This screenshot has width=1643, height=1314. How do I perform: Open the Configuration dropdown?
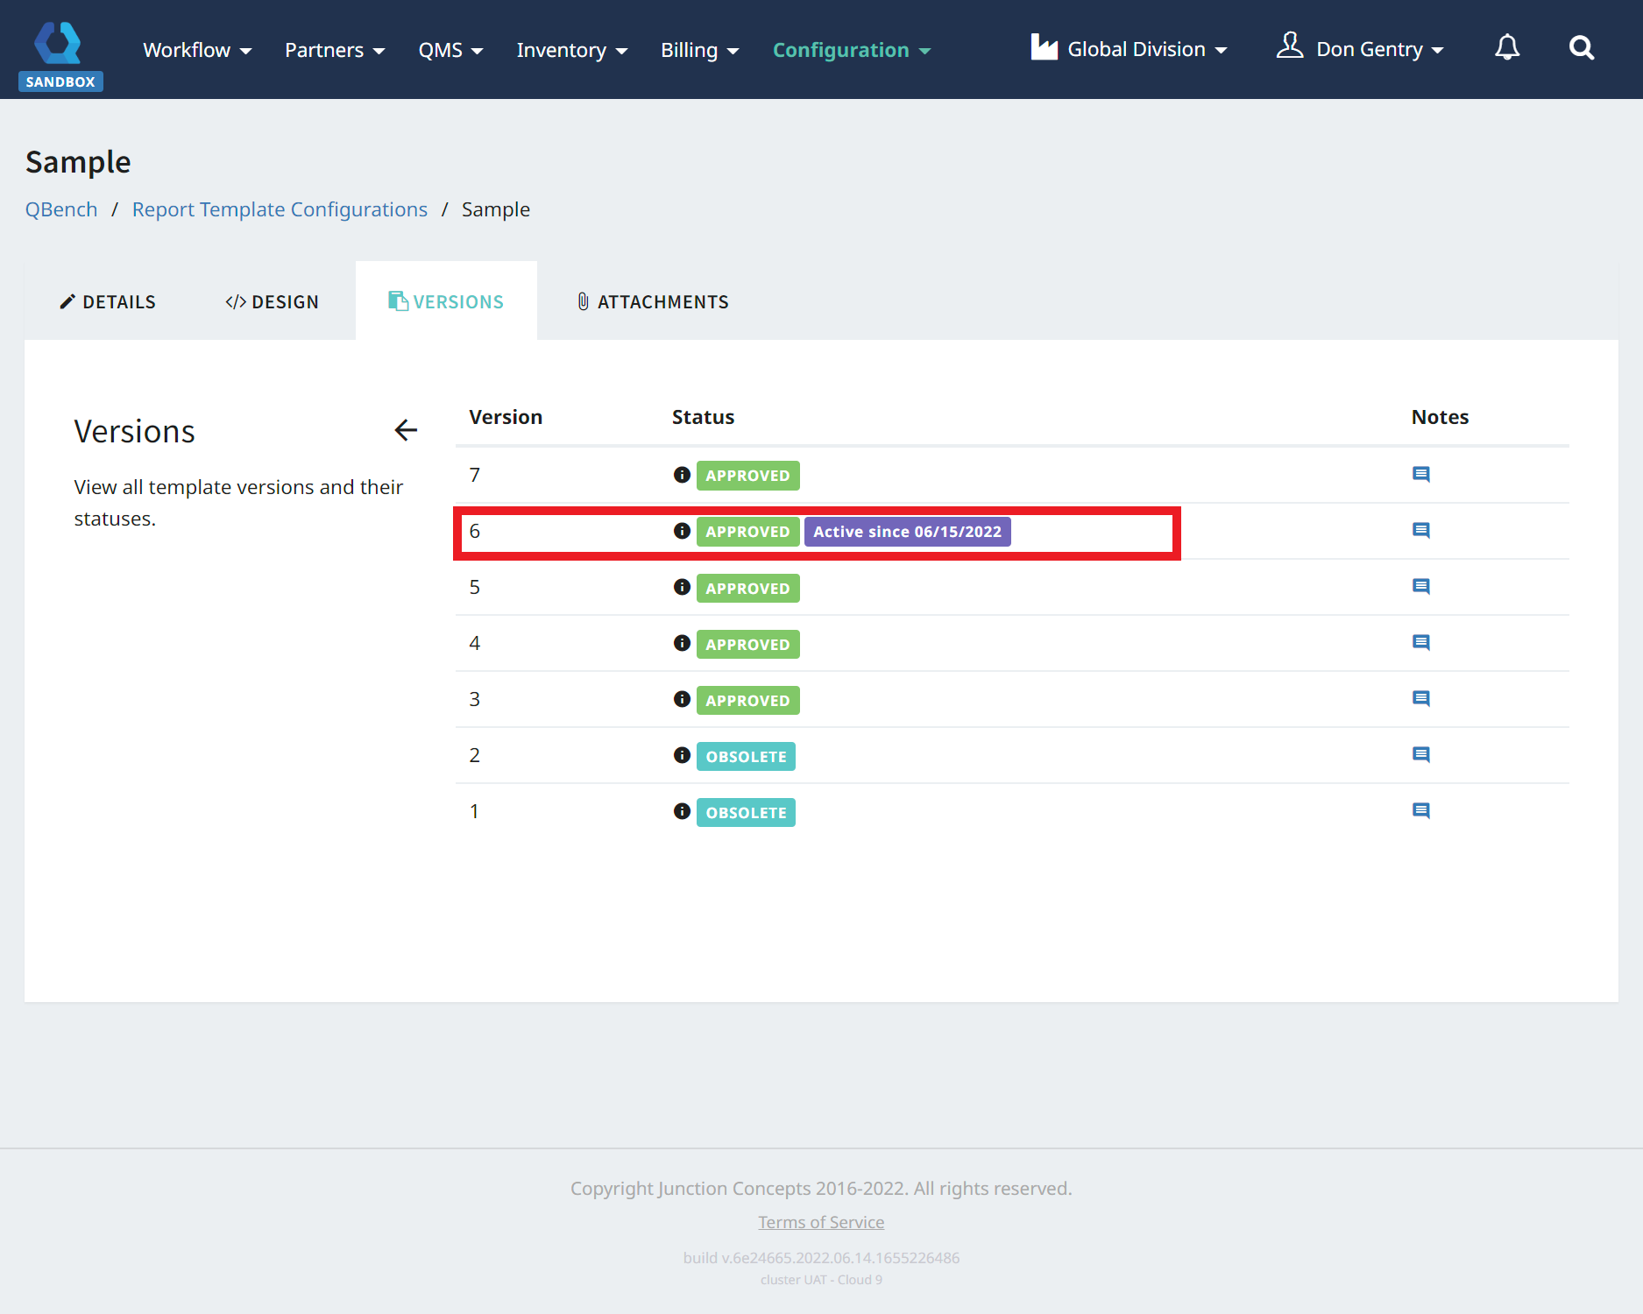click(x=851, y=50)
